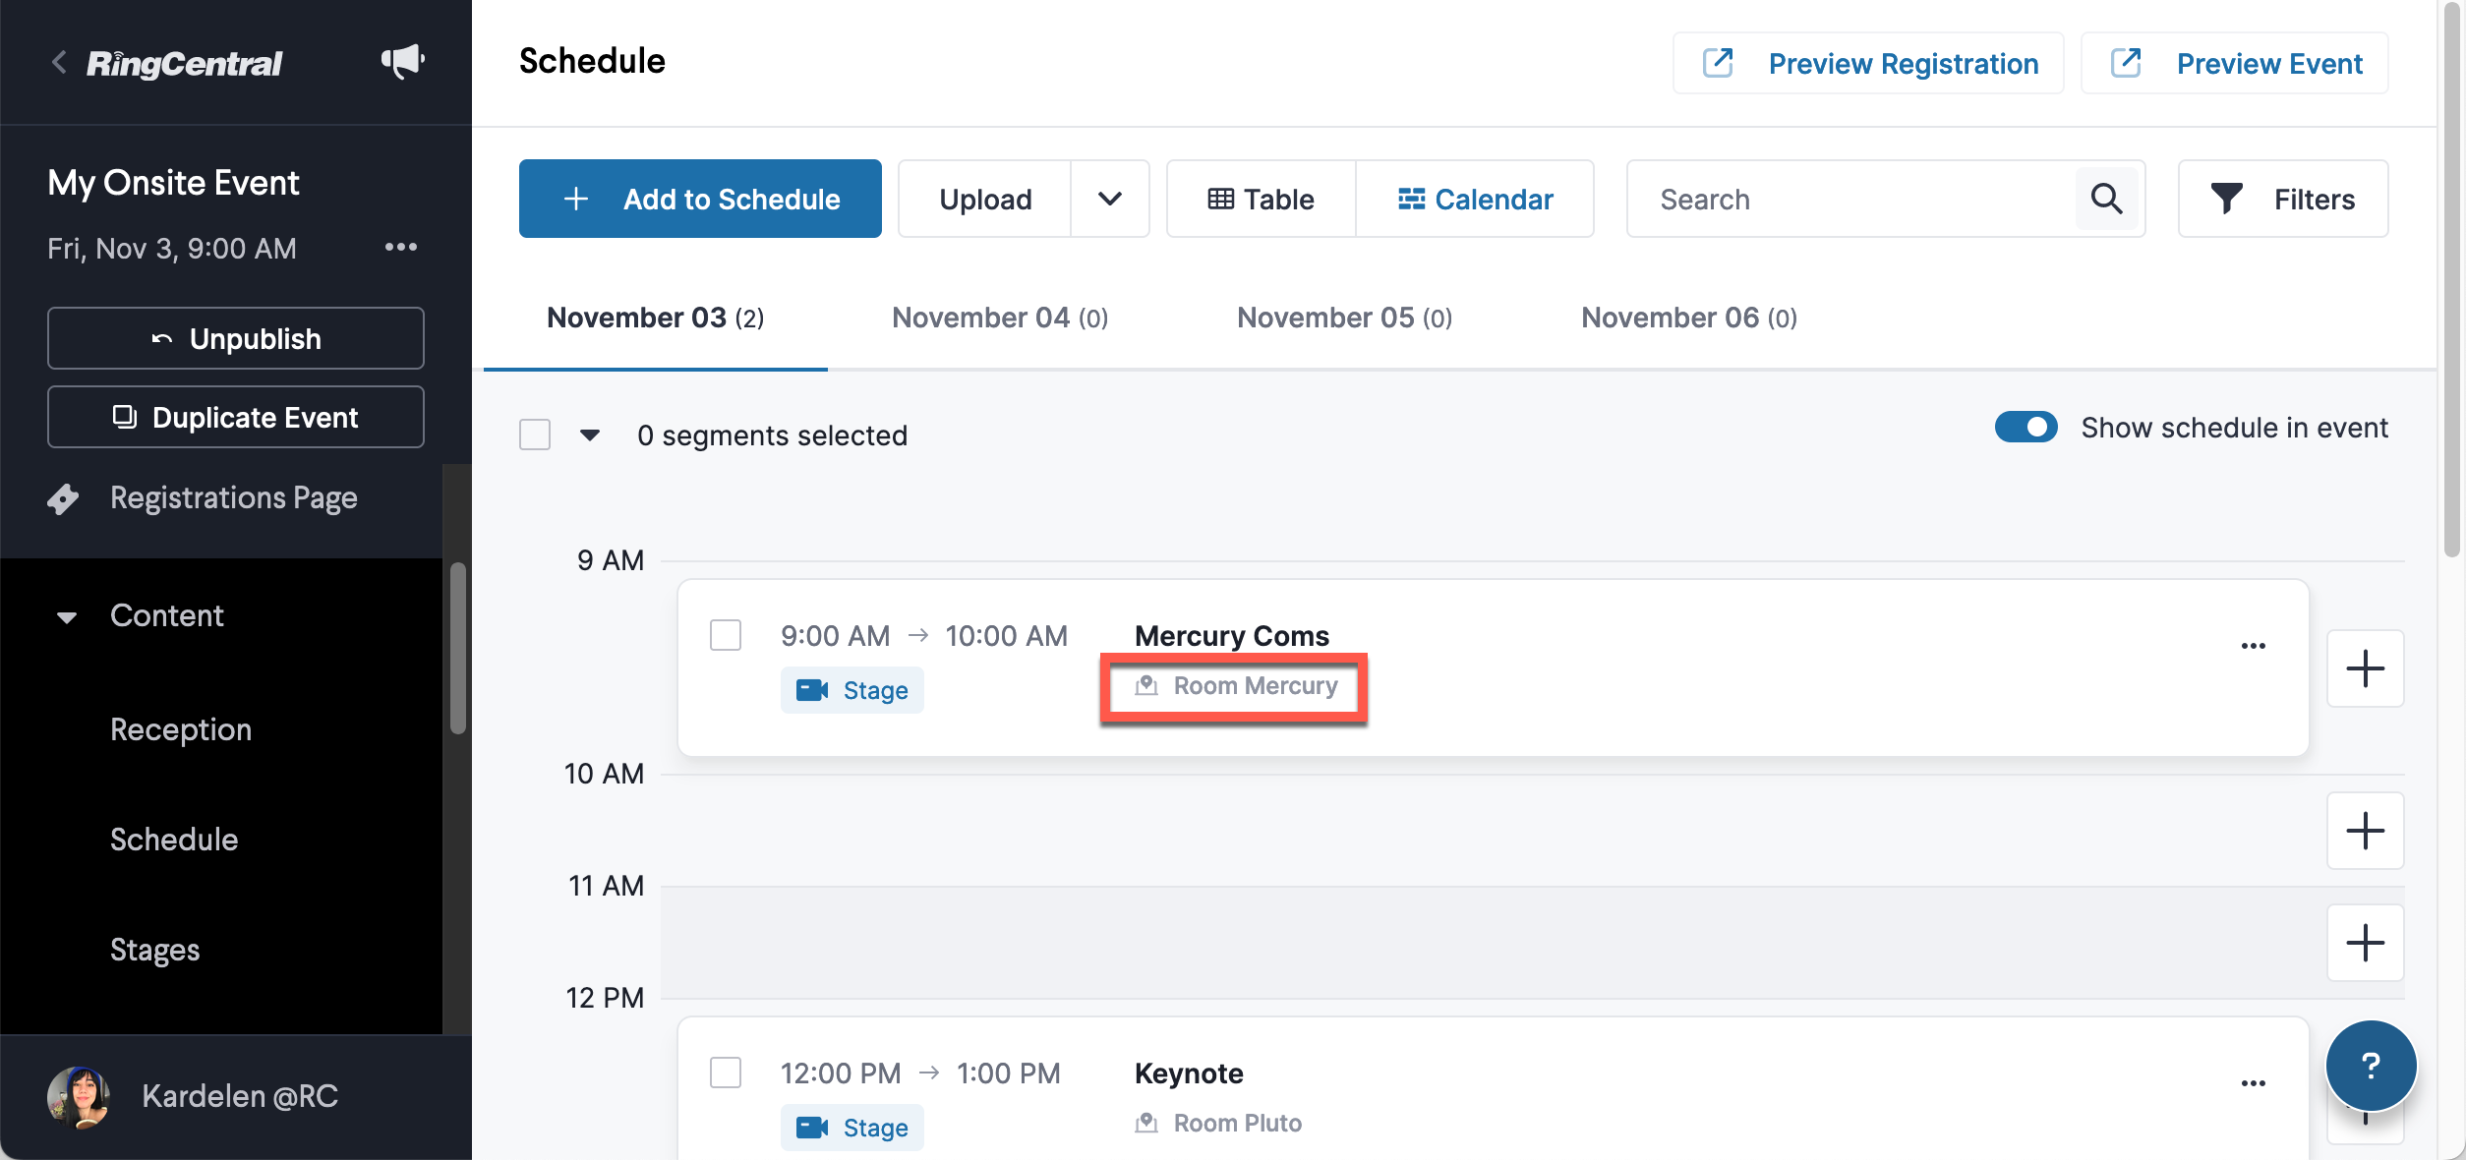
Task: Switch to Calendar view
Action: tap(1475, 199)
